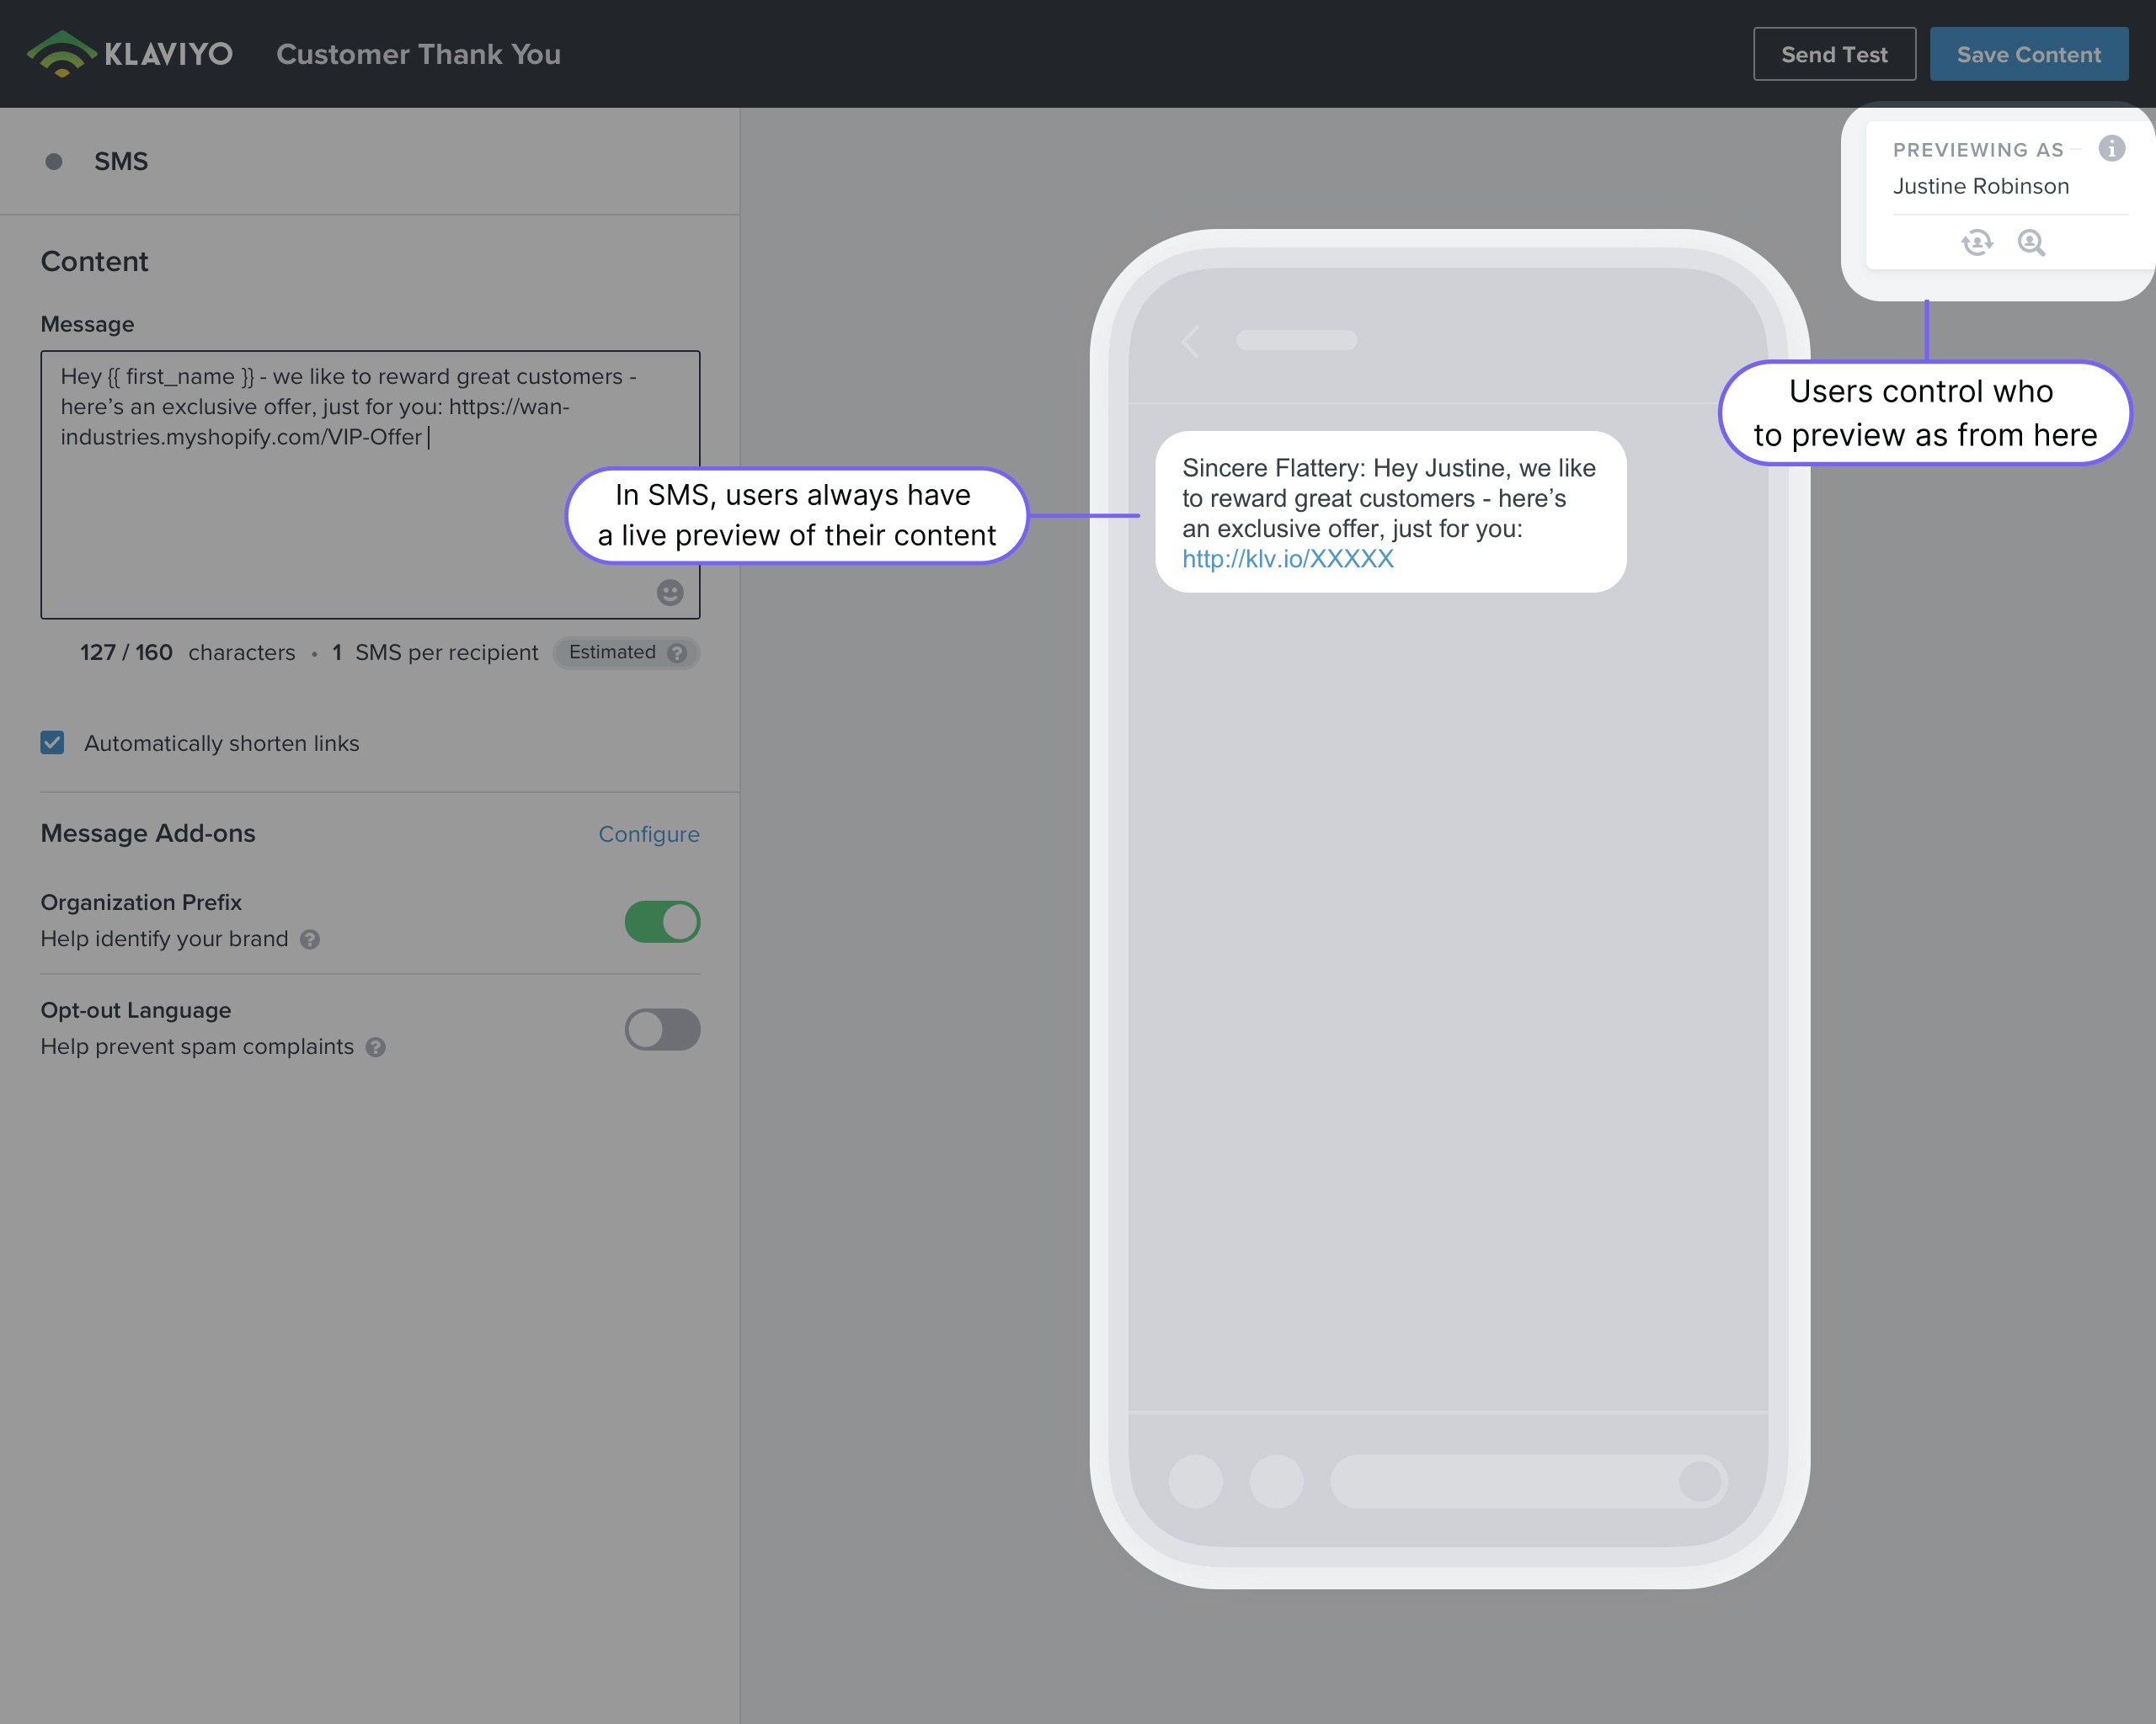Click the Save Content button
This screenshot has height=1724, width=2156.
[2030, 53]
